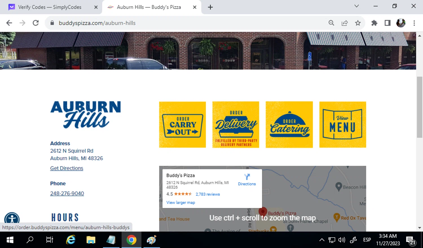Switch to the Verify Codes — SimplyCodes tab

pyautogui.click(x=50, y=7)
